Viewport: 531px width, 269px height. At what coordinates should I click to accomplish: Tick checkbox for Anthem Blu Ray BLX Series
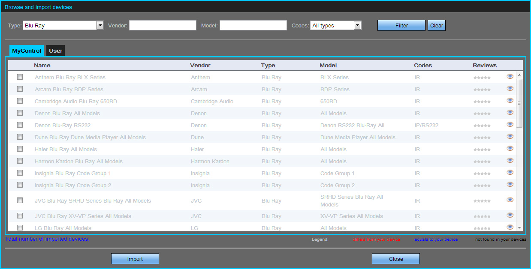pos(20,77)
